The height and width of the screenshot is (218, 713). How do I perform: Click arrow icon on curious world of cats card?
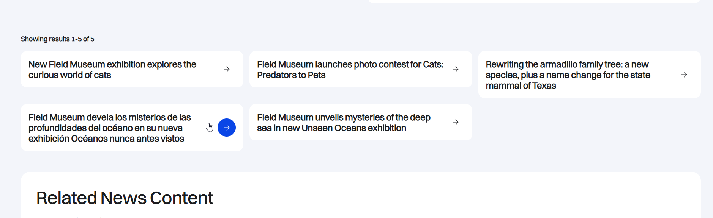227,69
